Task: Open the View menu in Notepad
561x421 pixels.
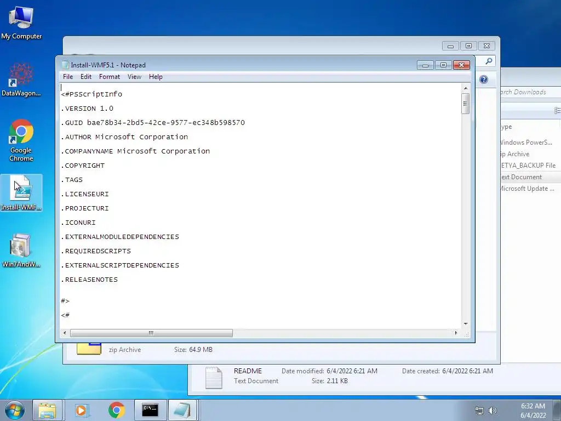Action: 135,77
